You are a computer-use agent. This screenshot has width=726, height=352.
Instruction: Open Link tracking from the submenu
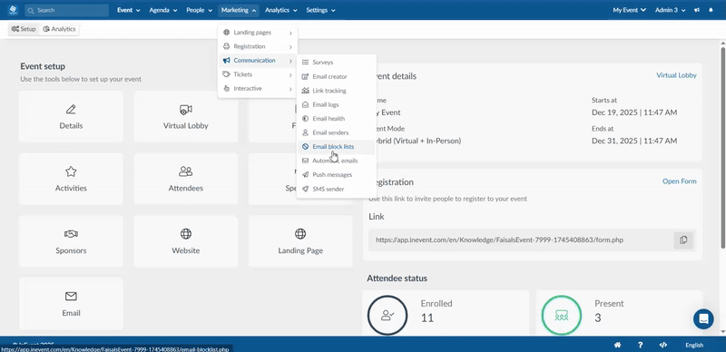pos(336,91)
